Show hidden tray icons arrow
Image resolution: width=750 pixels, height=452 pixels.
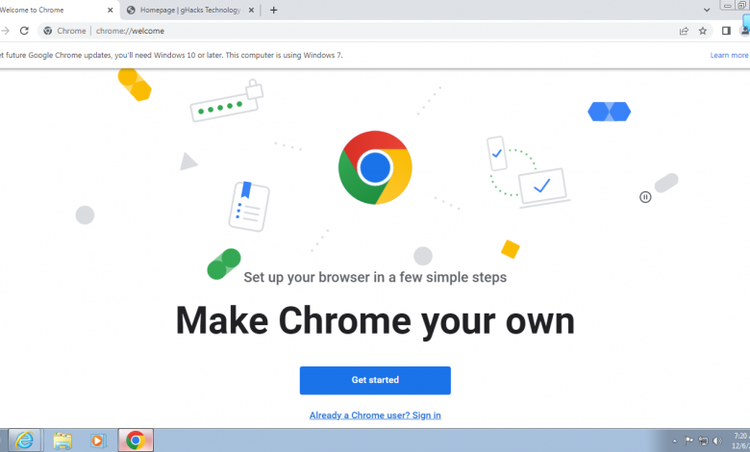(x=674, y=441)
